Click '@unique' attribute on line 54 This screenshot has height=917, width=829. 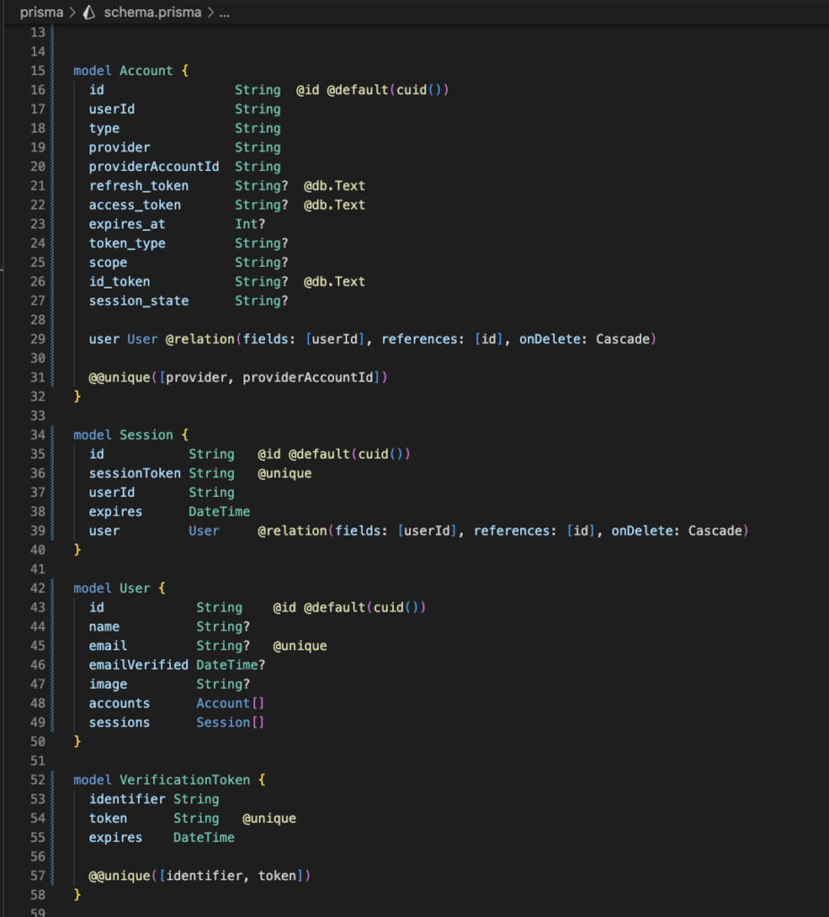[x=269, y=818]
